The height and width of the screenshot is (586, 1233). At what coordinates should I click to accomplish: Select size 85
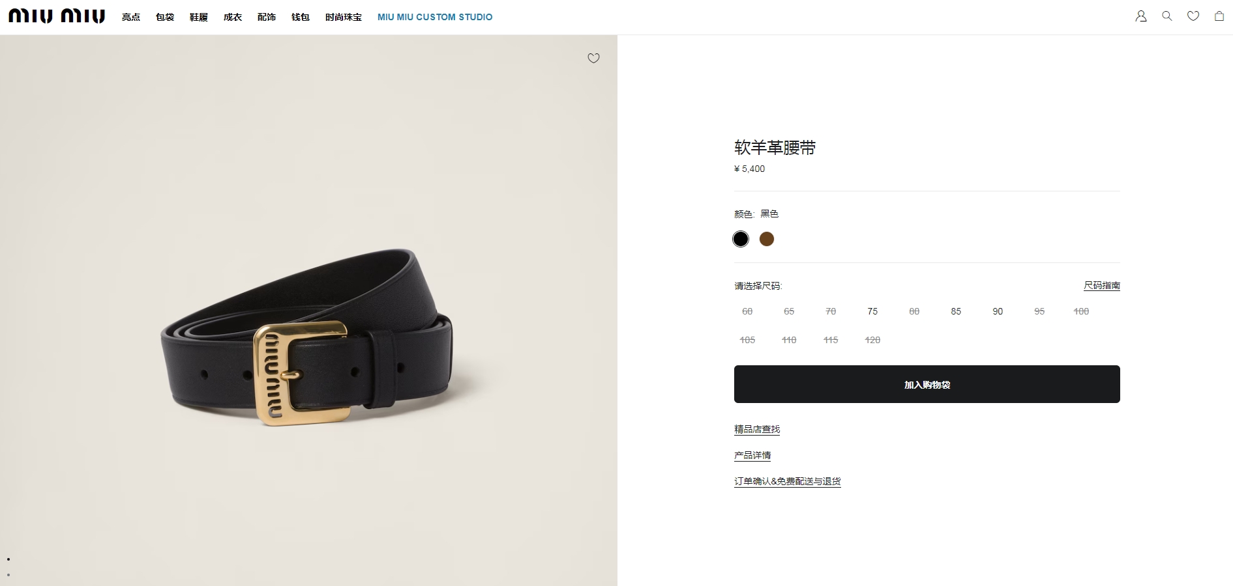tap(956, 311)
